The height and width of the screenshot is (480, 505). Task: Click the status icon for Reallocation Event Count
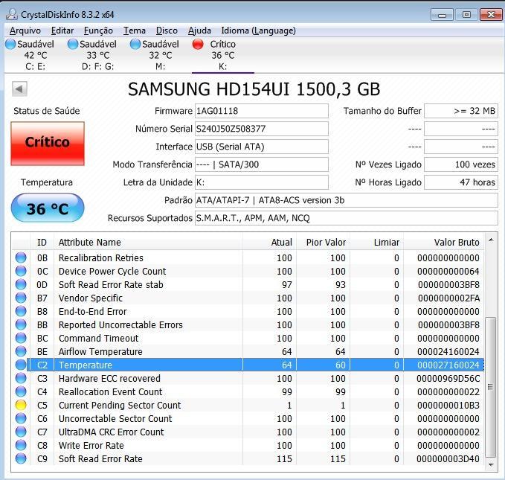pos(21,391)
